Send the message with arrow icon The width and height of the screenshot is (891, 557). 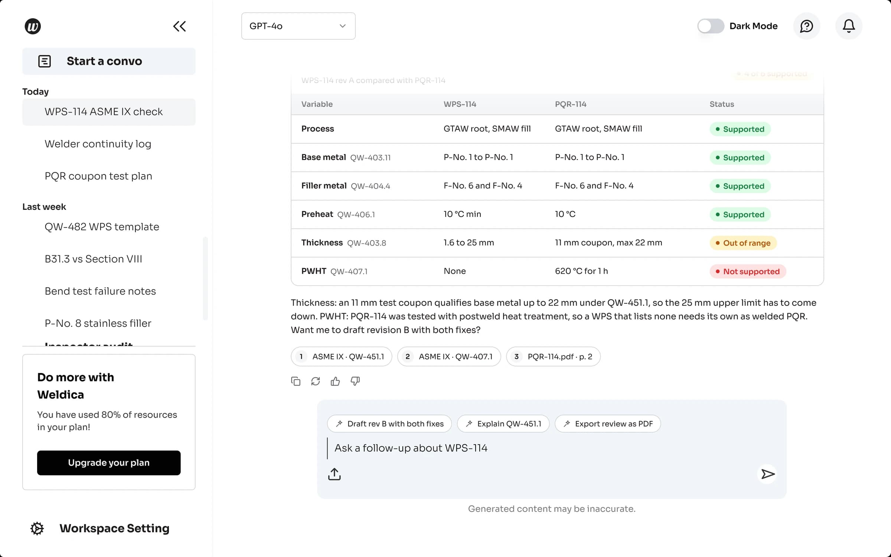767,474
